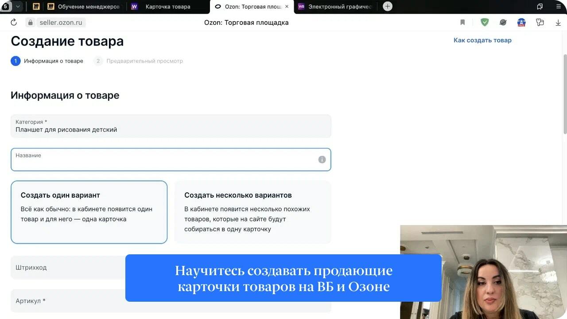Switch to the Электронный графический tab
Viewport: 567px width, 319px height.
click(x=335, y=7)
